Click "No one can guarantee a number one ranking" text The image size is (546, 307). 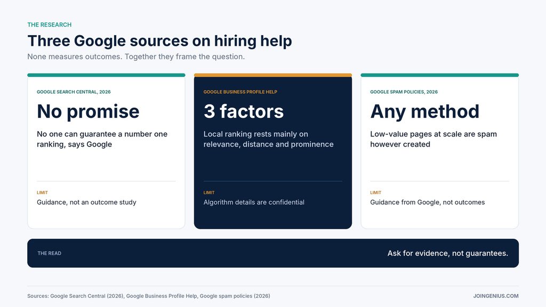pos(102,139)
